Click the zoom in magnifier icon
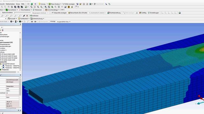204x114 pixels. [x=38, y=7]
